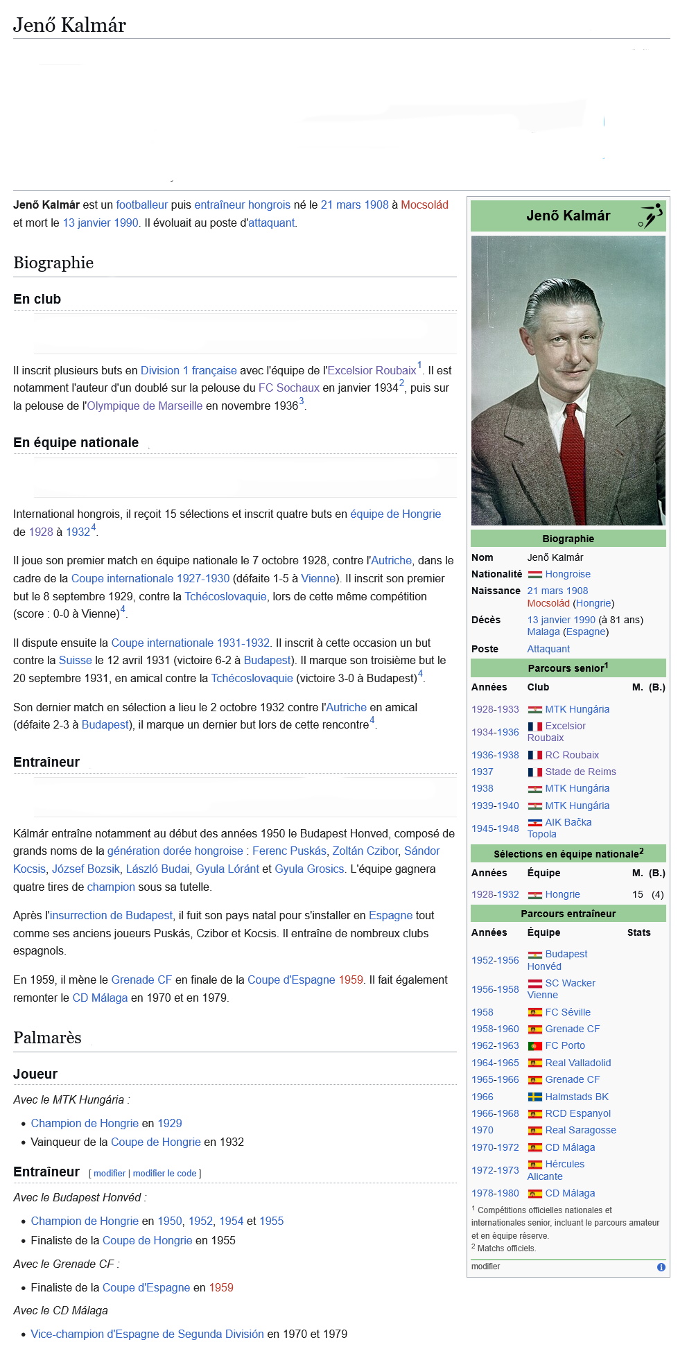
Task: Go to Ferenc Puskás article
Action: [x=289, y=851]
